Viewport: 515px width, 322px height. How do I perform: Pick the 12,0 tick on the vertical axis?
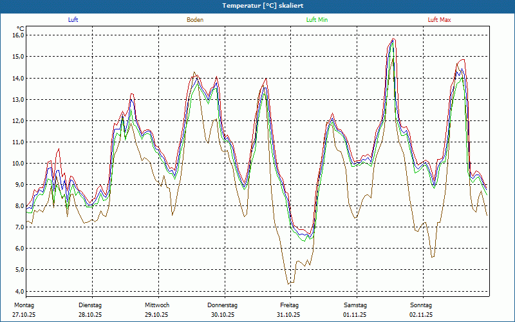pos(18,120)
